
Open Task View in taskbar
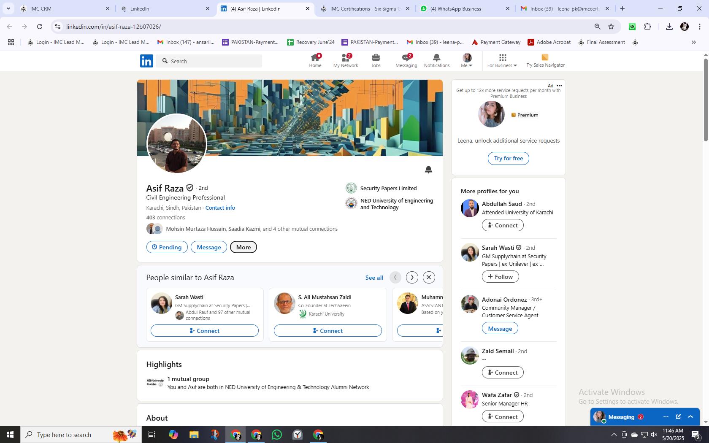152,435
